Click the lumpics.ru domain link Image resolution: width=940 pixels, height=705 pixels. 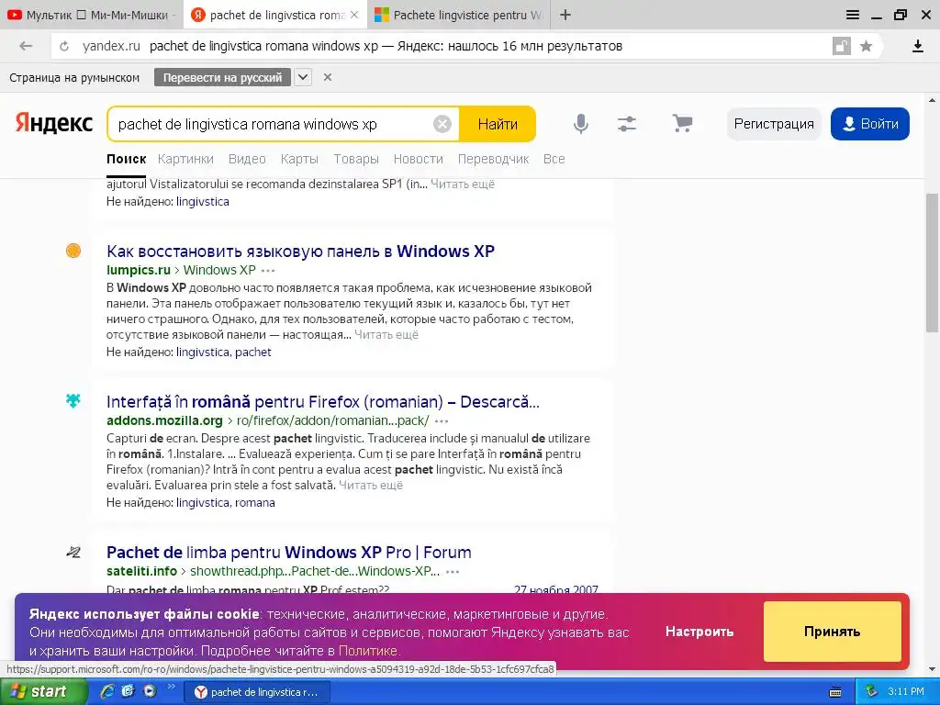pos(139,271)
